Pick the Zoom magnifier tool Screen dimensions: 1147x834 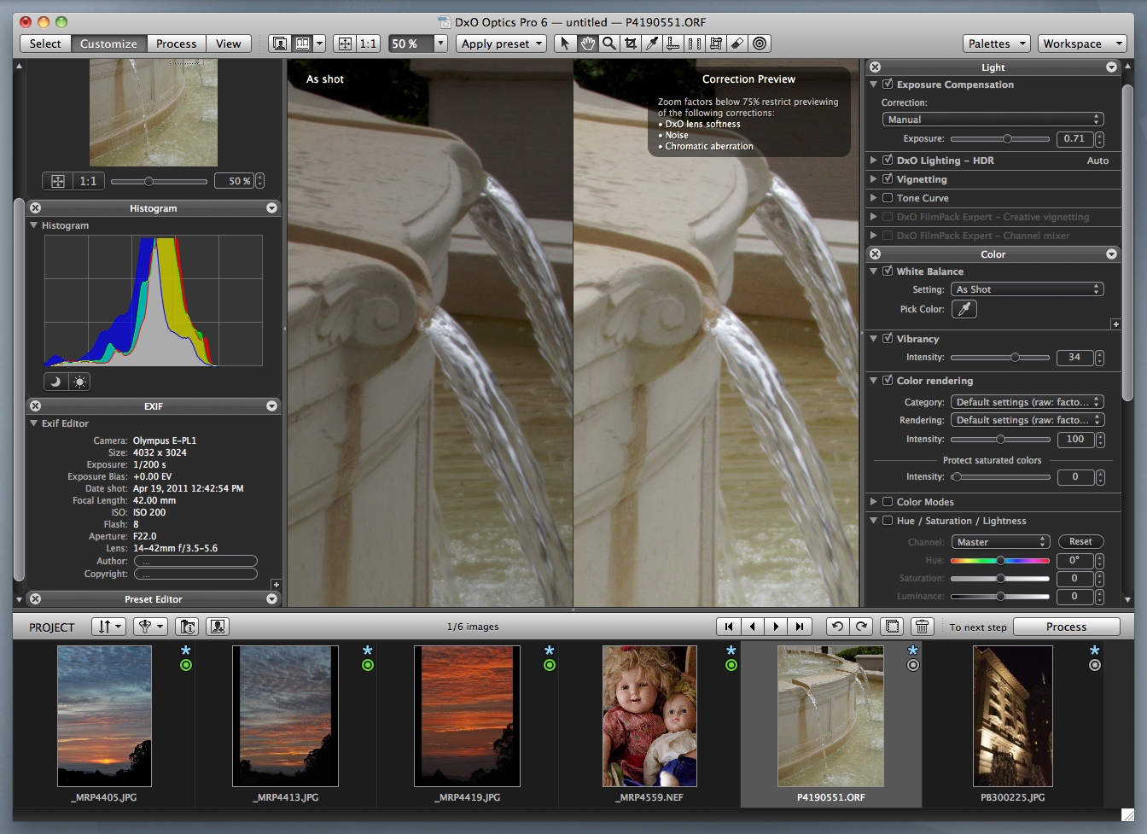(608, 44)
